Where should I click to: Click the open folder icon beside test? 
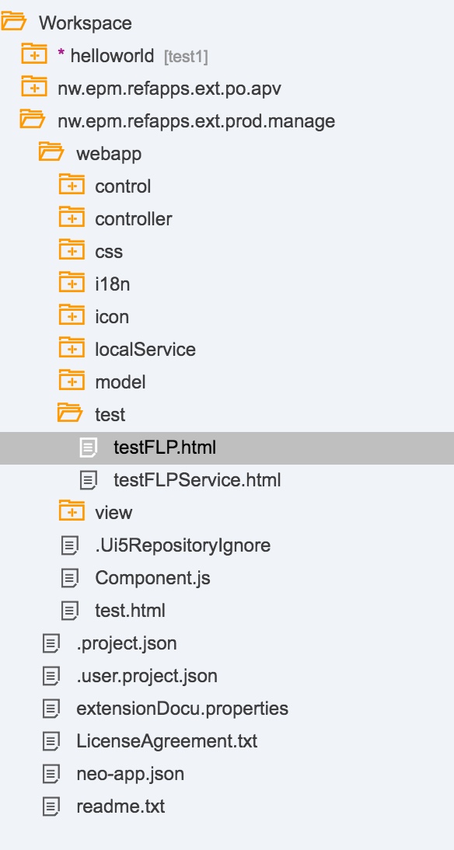pyautogui.click(x=70, y=414)
